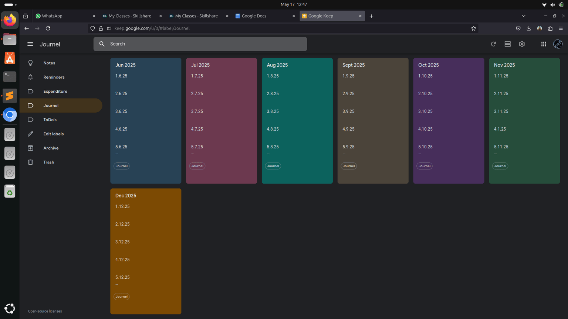Open the Aug 2025 note
The image size is (568, 319).
[x=297, y=121]
